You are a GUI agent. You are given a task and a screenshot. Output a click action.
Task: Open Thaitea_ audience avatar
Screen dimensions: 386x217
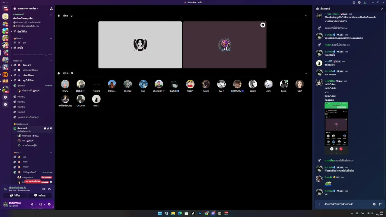pyautogui.click(x=112, y=84)
